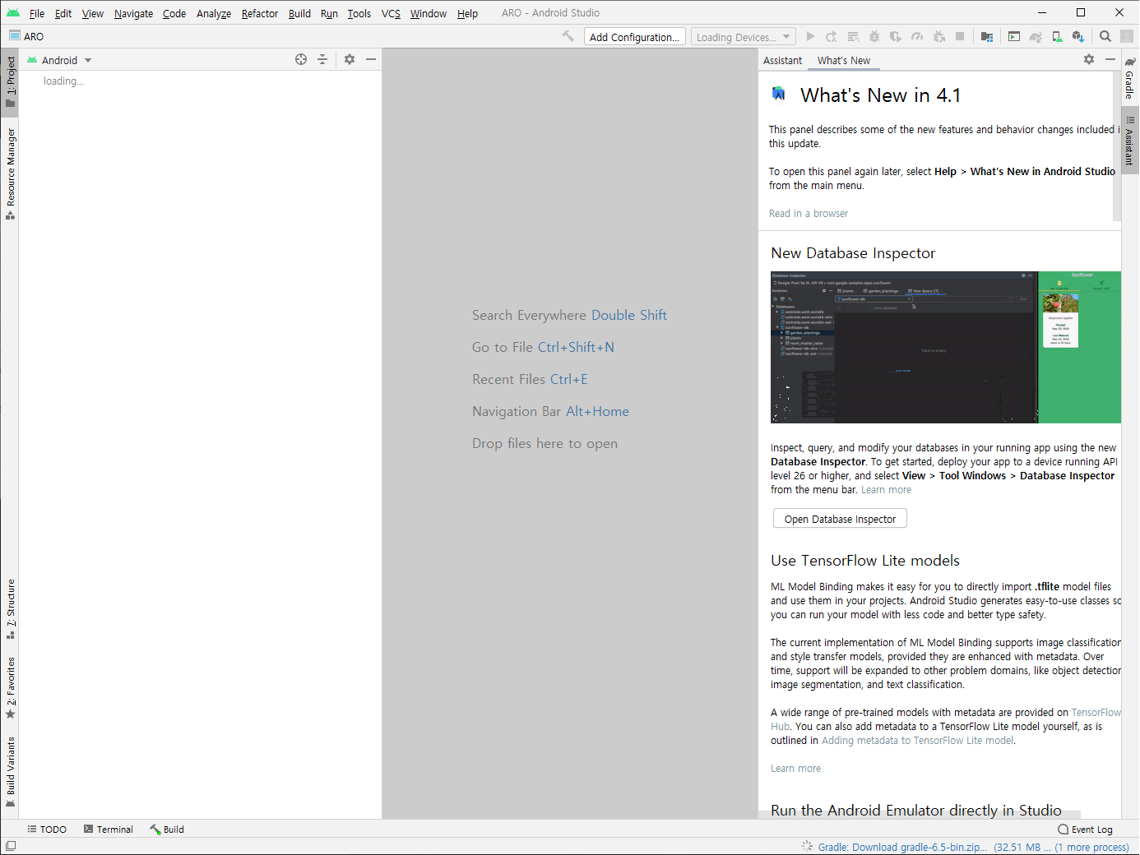Viewport: 1140px width, 855px height.
Task: Hide the Project panel with minus icon
Action: coord(371,59)
